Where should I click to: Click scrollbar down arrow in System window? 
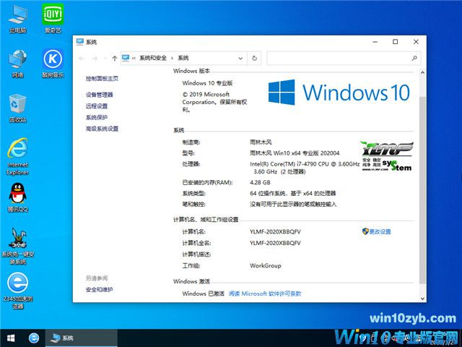[422, 299]
